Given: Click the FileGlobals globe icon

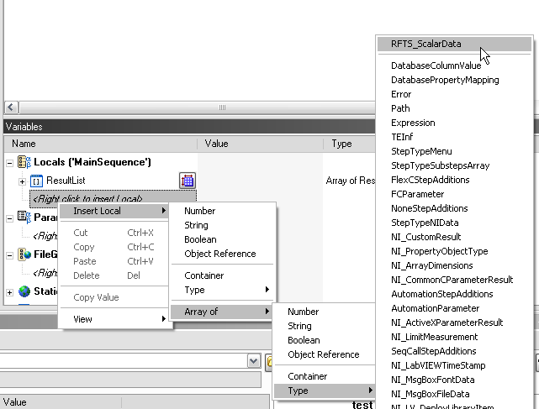Looking at the screenshot, I should [x=24, y=254].
